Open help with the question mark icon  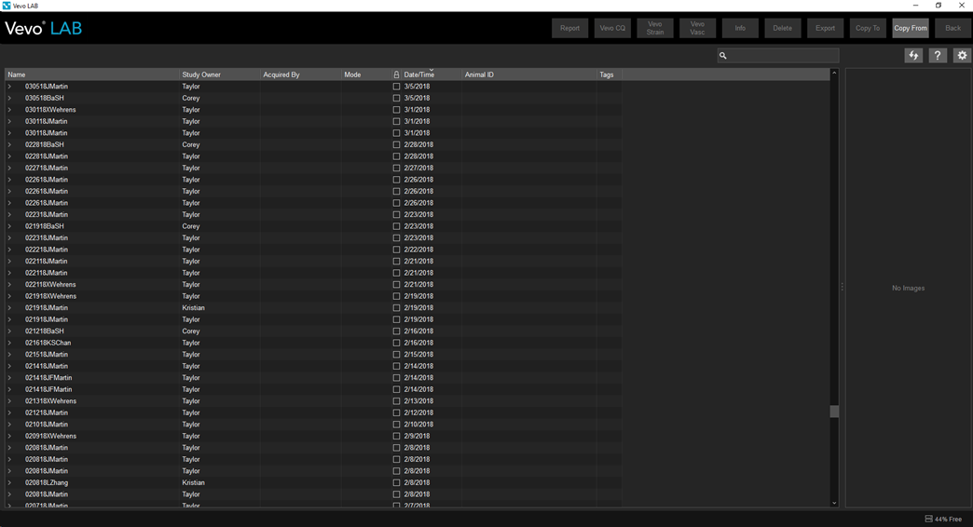click(x=938, y=55)
